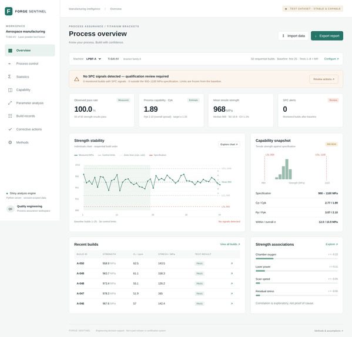Click the Aerospace manufacturing workspace name
Image resolution: width=352 pixels, height=337 pixels.
(25, 31)
